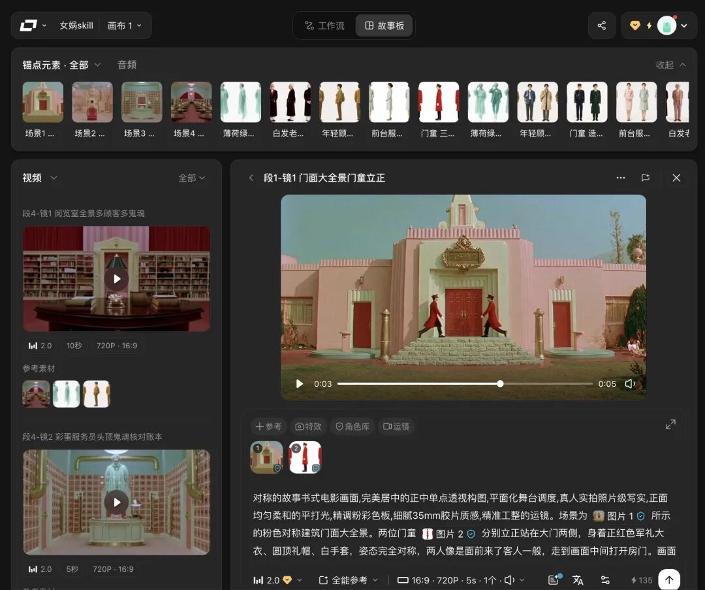Click reference image 1 building thumbnail
Viewport: 705px width, 590px height.
[266, 457]
